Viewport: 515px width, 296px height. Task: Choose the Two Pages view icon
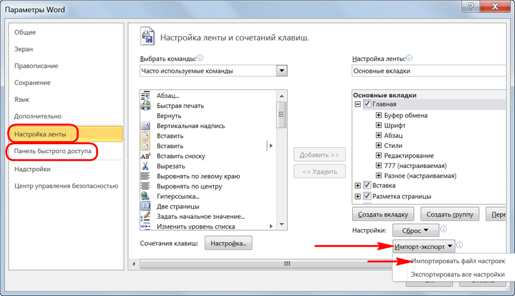tap(145, 207)
